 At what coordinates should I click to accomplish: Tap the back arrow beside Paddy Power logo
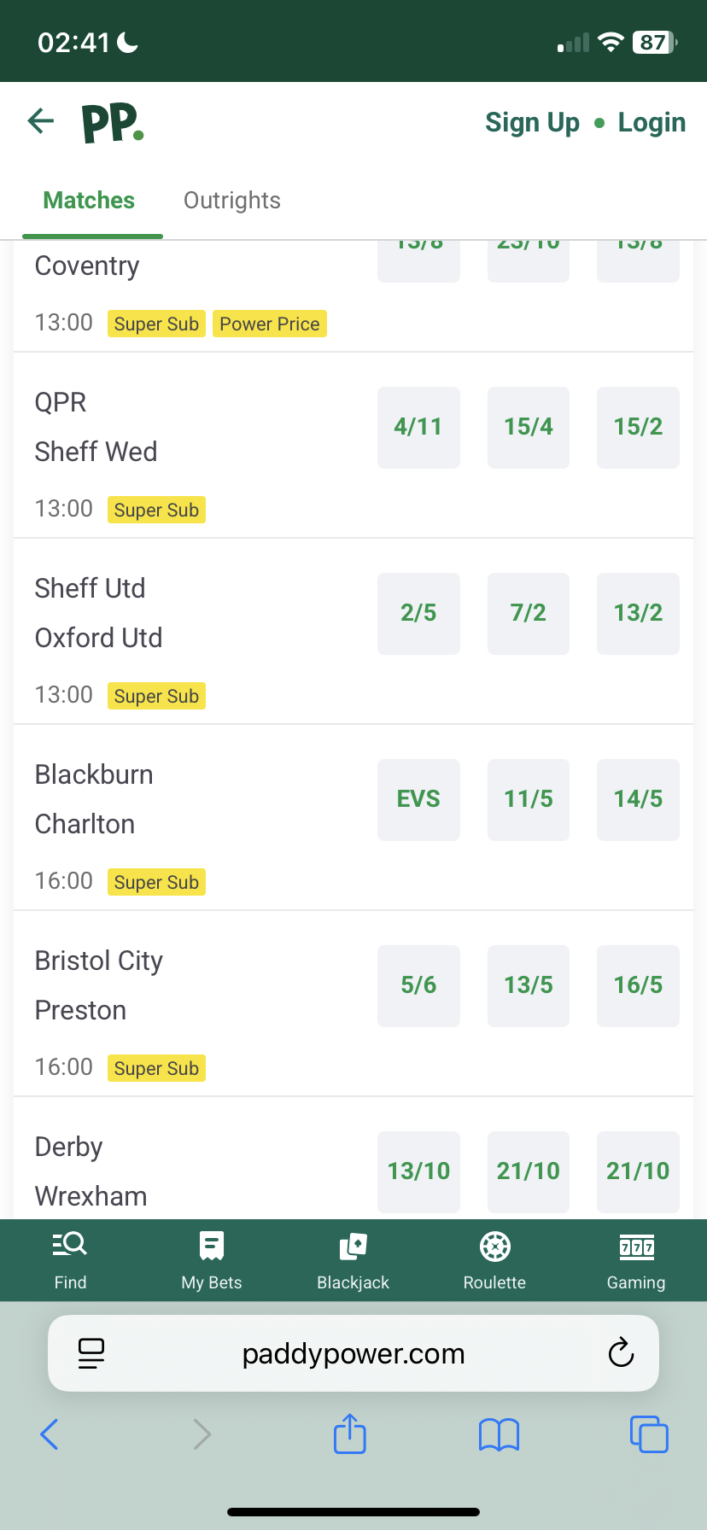[41, 121]
